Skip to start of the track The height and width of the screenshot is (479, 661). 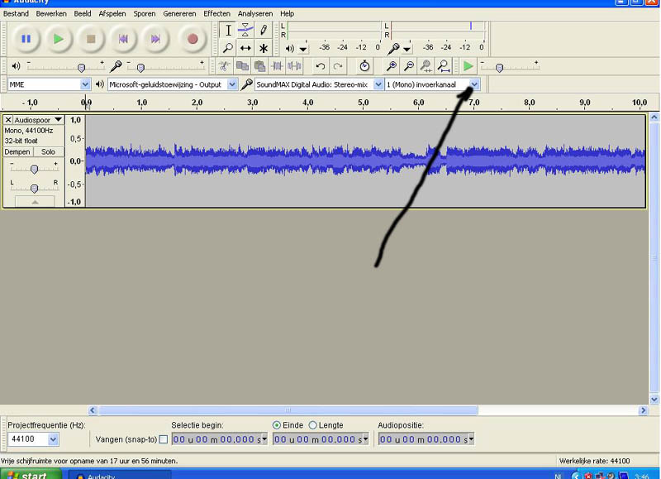tap(123, 39)
